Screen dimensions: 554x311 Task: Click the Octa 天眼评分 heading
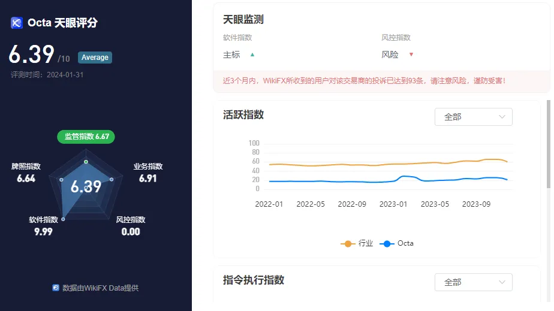[x=62, y=23]
